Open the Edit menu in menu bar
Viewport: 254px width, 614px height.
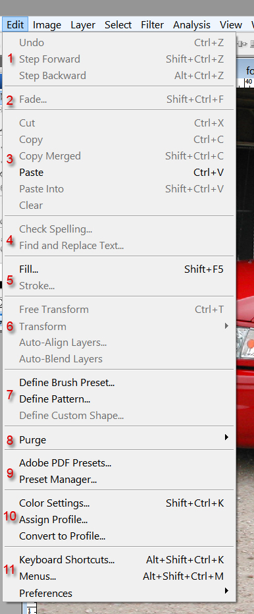click(15, 24)
